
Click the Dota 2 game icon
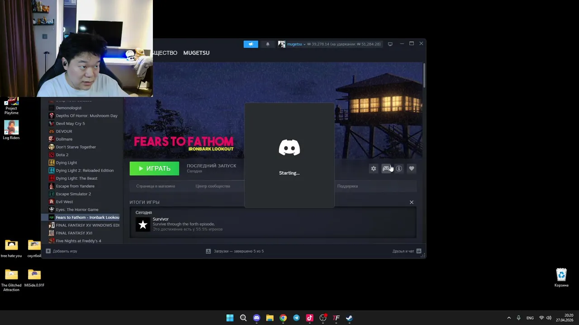coord(52,155)
